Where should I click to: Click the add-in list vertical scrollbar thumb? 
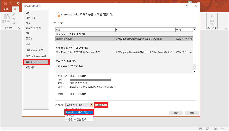tap(195, 48)
